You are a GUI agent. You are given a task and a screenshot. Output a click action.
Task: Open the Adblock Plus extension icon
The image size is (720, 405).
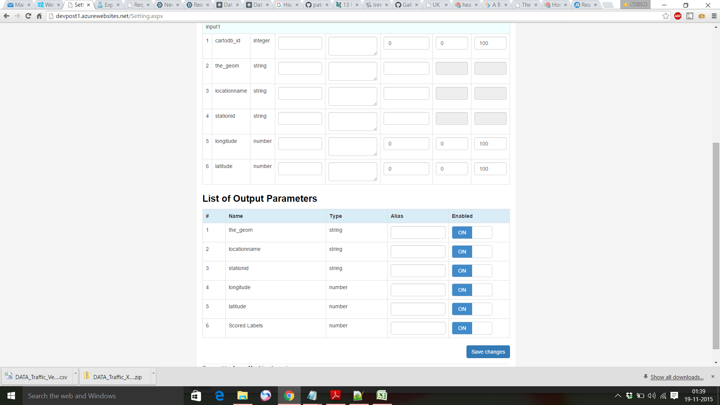click(678, 16)
